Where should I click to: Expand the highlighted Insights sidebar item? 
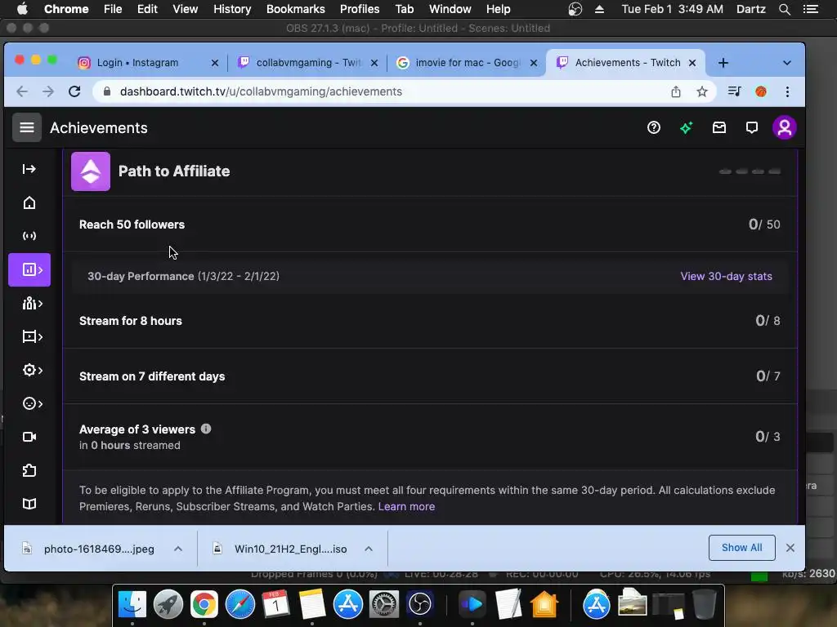click(30, 269)
